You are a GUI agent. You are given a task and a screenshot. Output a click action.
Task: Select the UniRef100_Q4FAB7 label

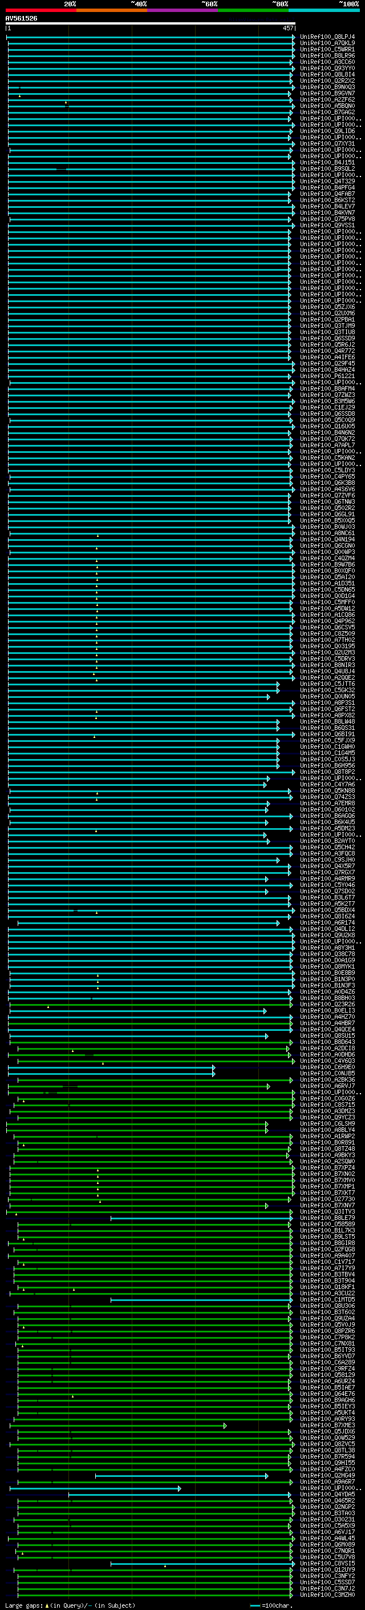(x=327, y=194)
